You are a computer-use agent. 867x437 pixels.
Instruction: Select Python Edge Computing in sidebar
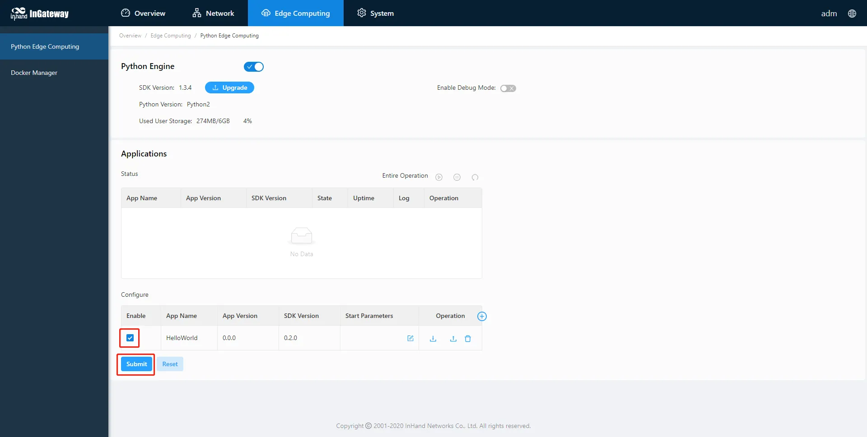pyautogui.click(x=54, y=46)
